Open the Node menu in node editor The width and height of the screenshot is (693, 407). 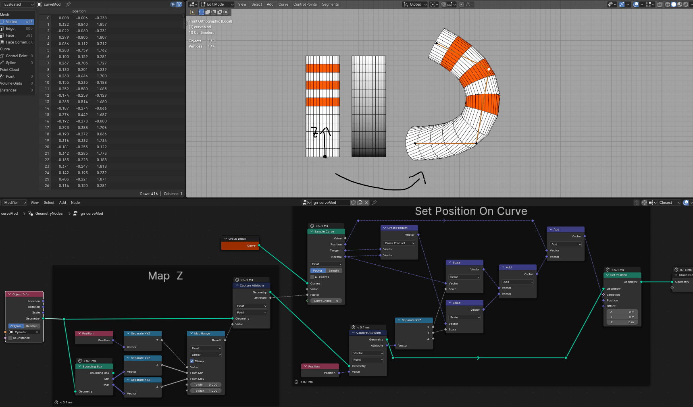pos(75,203)
